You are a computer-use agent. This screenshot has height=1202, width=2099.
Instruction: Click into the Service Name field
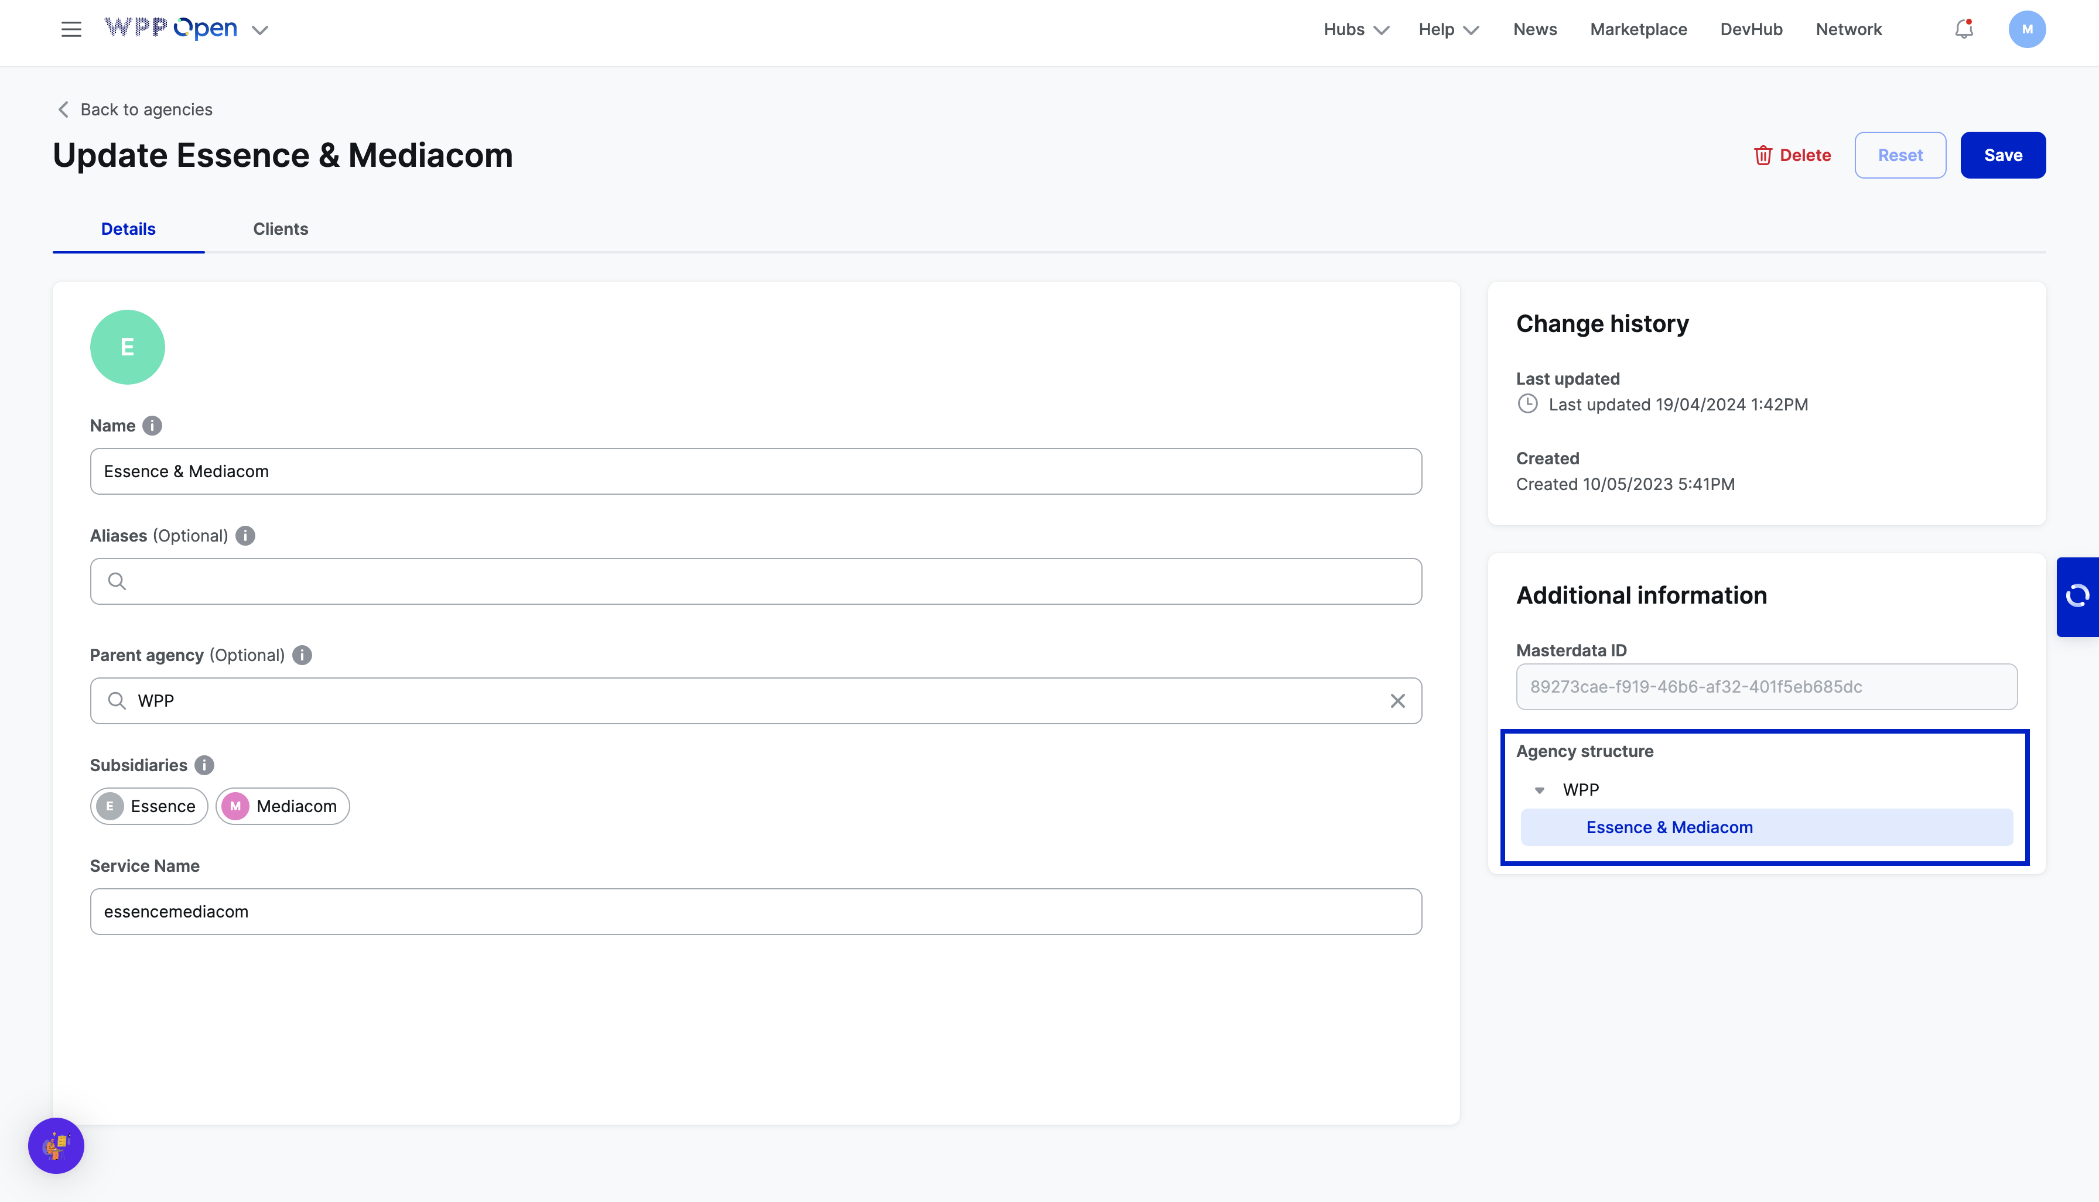coord(755,912)
